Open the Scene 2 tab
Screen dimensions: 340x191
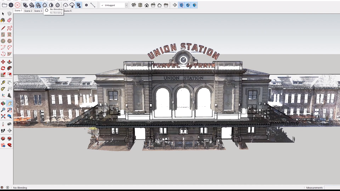(x=28, y=11)
